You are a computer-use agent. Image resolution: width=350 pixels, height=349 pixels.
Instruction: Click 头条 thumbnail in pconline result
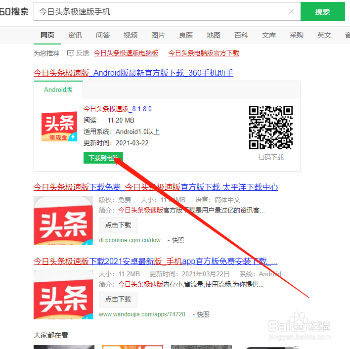click(63, 220)
